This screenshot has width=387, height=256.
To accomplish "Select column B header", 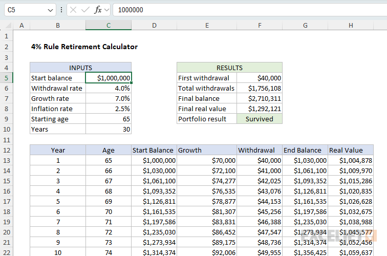I will point(58,26).
